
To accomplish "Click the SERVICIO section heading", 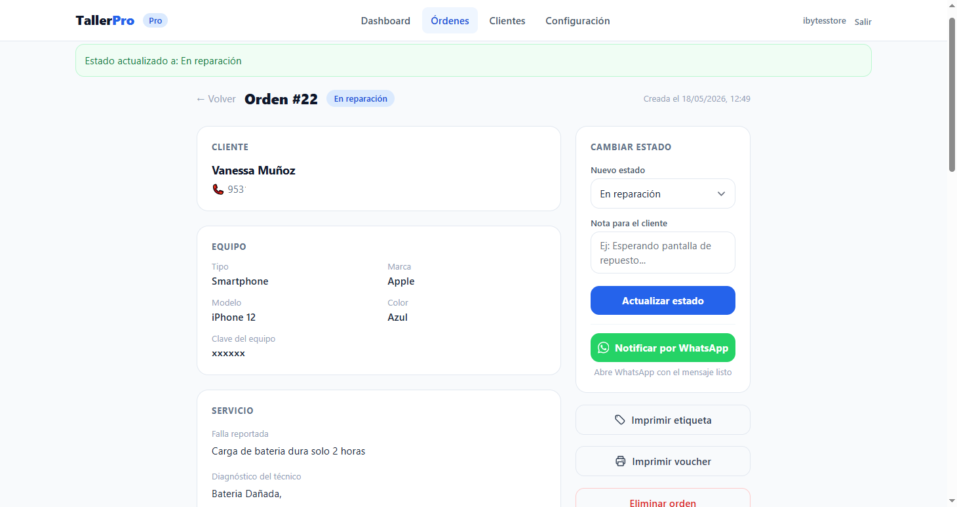I will tap(233, 411).
